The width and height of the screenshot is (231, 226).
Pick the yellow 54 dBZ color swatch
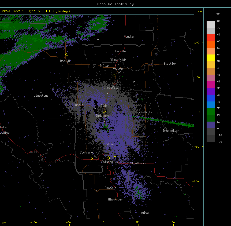coord(211,58)
